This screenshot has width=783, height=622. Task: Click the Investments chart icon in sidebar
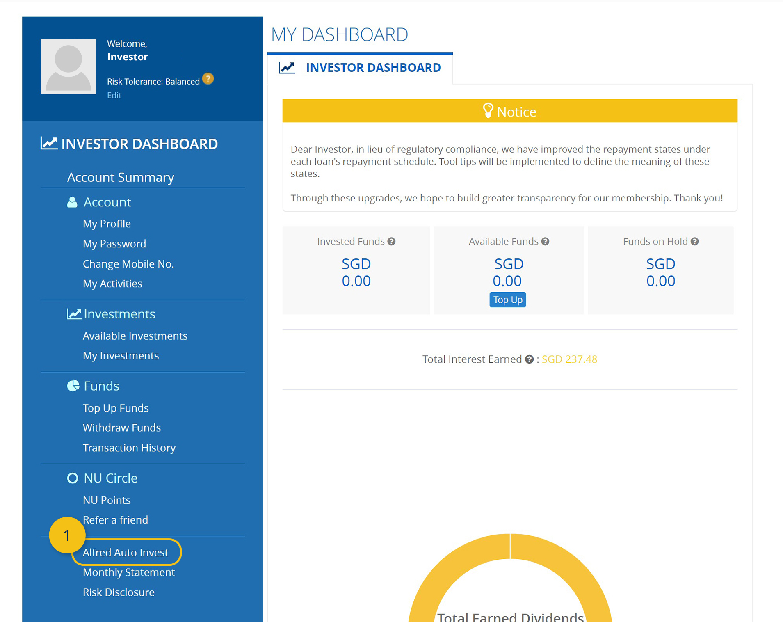(74, 314)
